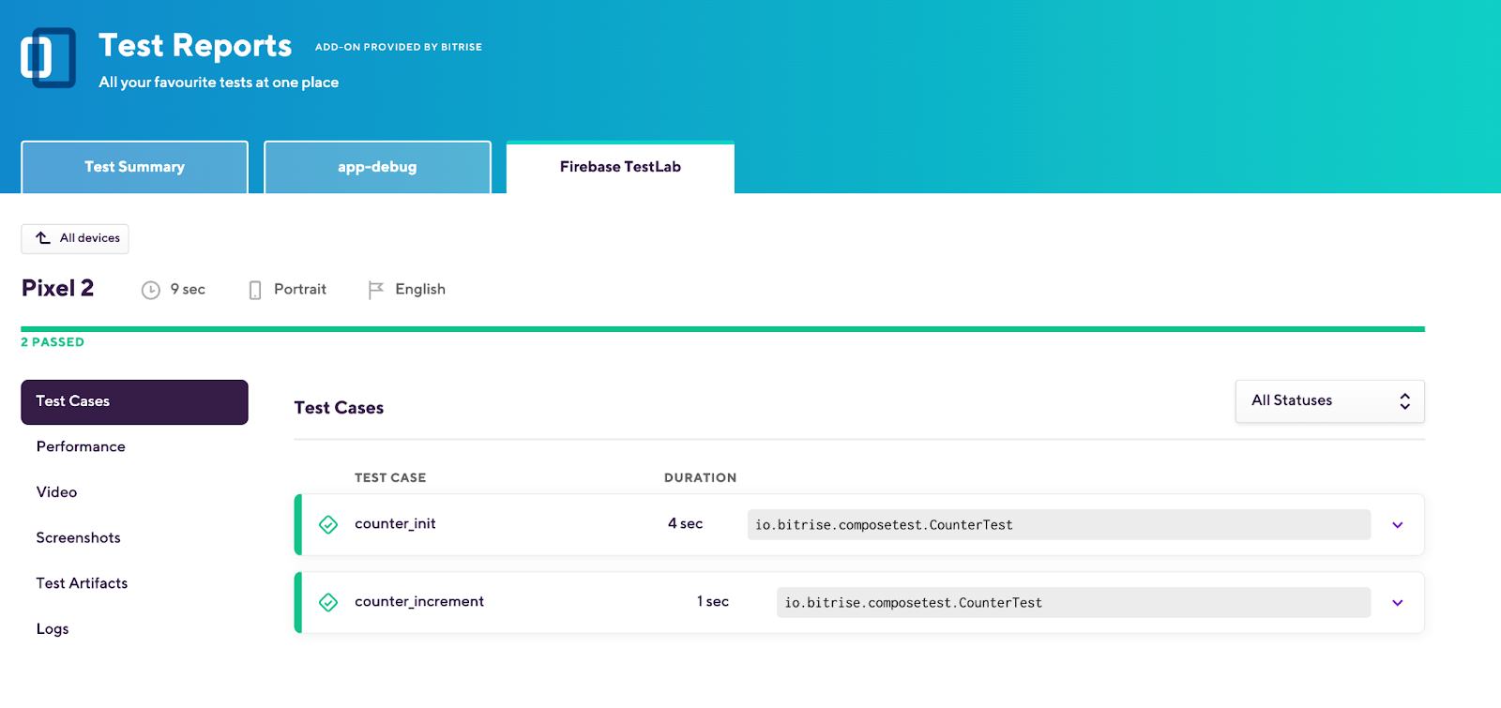Expand the counter_init test case chevron
Image resolution: width=1501 pixels, height=708 pixels.
(1398, 525)
